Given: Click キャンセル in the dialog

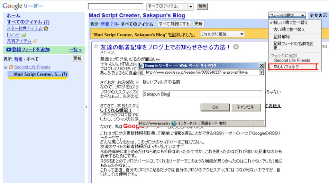Looking at the screenshot, I should (246, 107).
